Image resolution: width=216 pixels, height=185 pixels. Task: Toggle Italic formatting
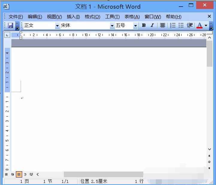tap(152, 25)
